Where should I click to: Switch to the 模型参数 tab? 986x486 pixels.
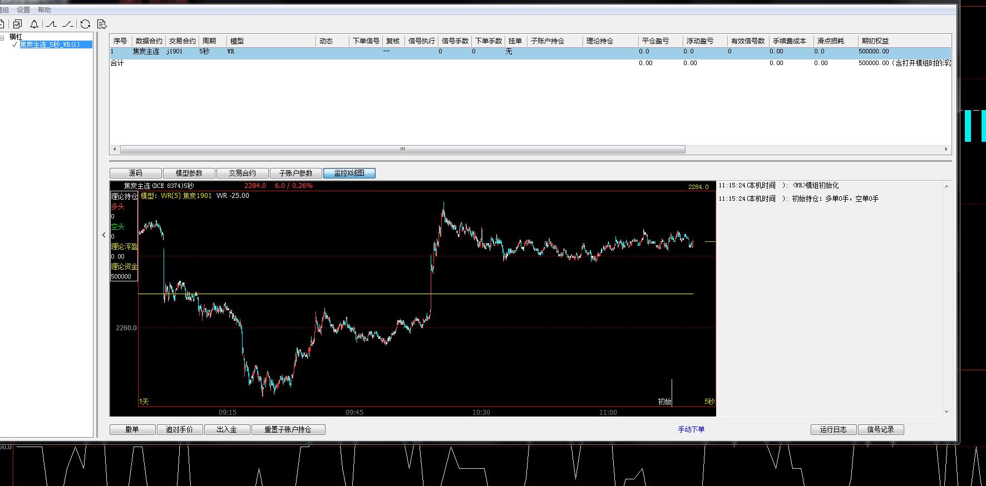189,173
